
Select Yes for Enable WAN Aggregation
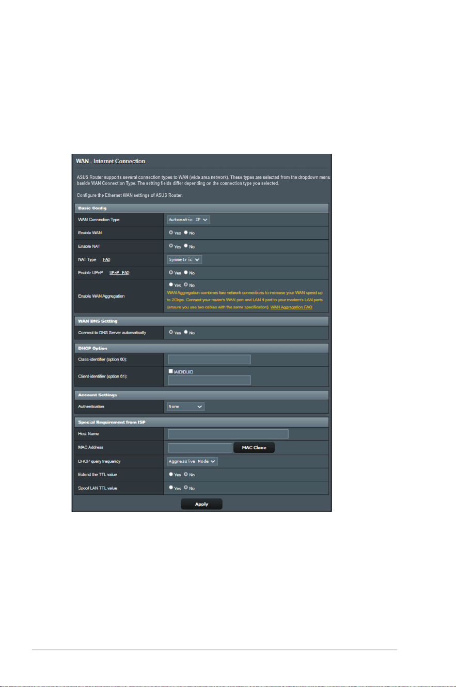[x=170, y=284]
